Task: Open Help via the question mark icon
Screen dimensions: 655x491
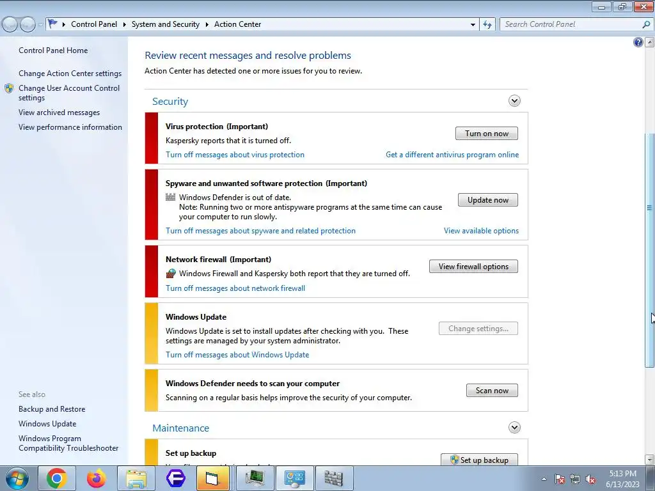Action: pos(638,42)
